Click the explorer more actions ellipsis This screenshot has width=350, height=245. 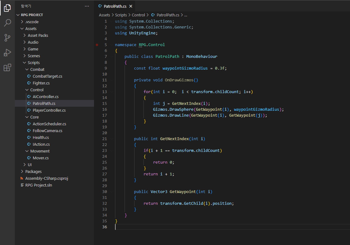(x=87, y=6)
